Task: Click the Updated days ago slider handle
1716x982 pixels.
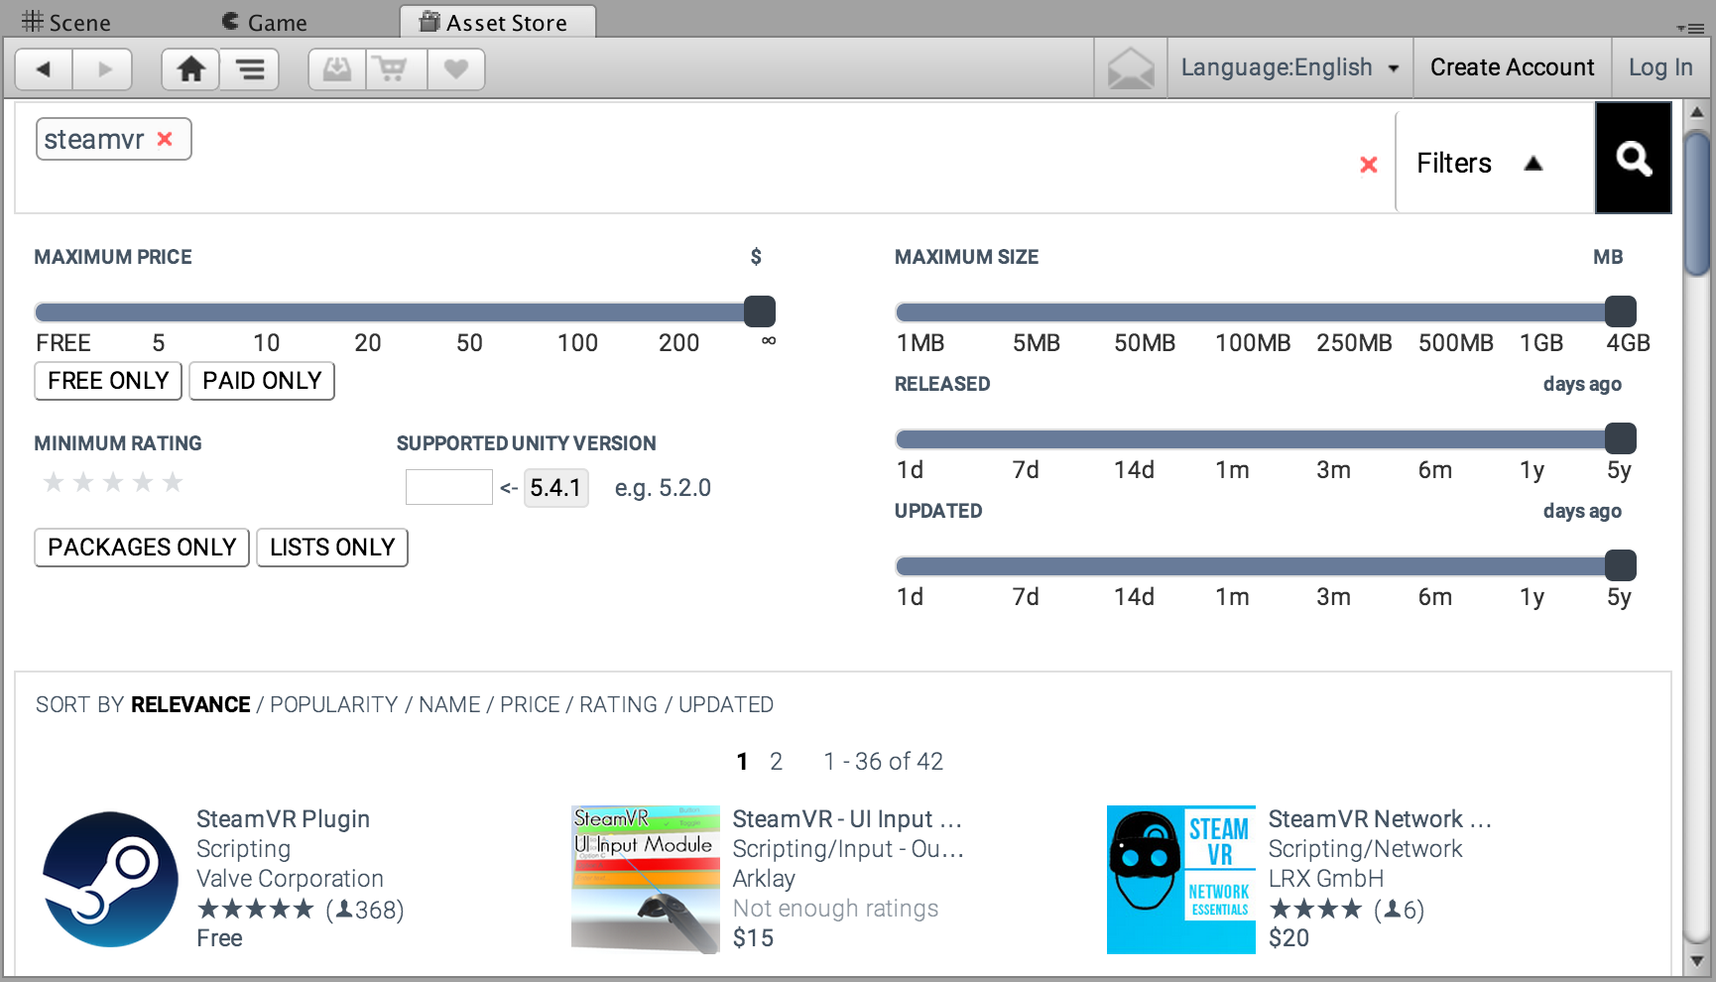Action: pyautogui.click(x=1621, y=565)
